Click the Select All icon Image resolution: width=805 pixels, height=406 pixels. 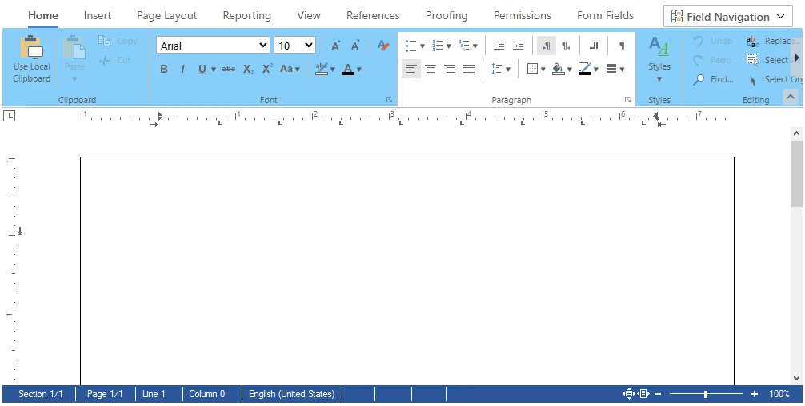coord(752,60)
